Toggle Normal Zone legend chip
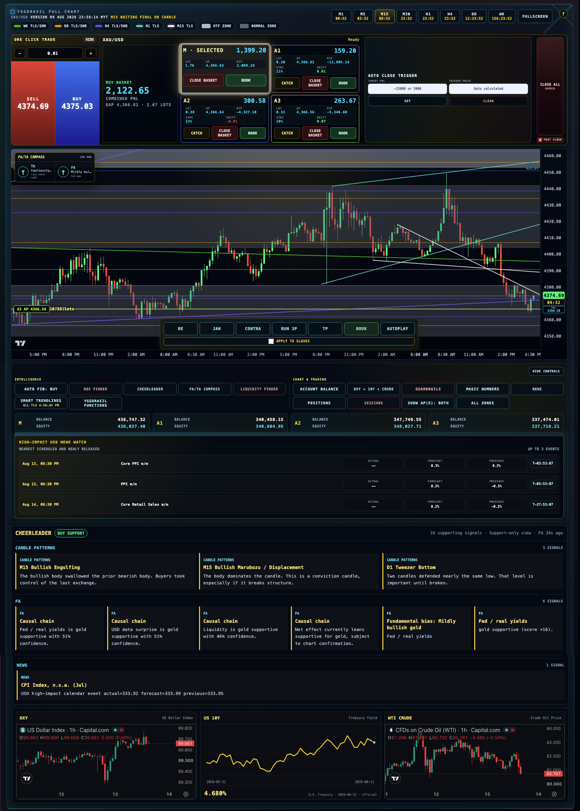This screenshot has height=811, width=580. coord(258,26)
